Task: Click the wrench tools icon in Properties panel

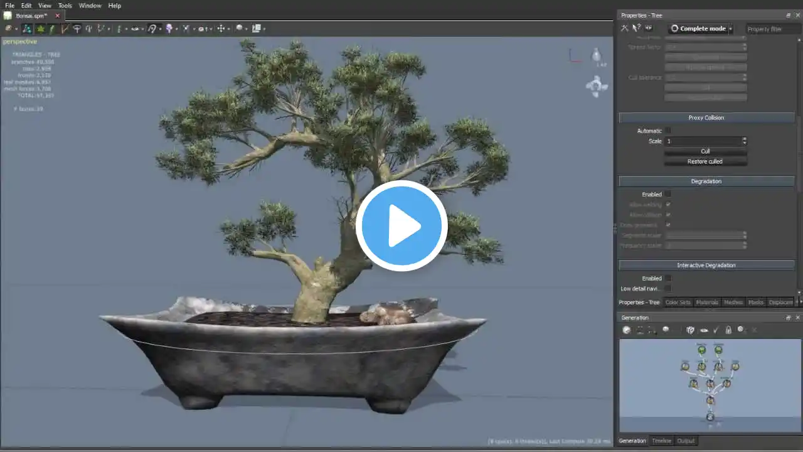Action: [x=624, y=28]
